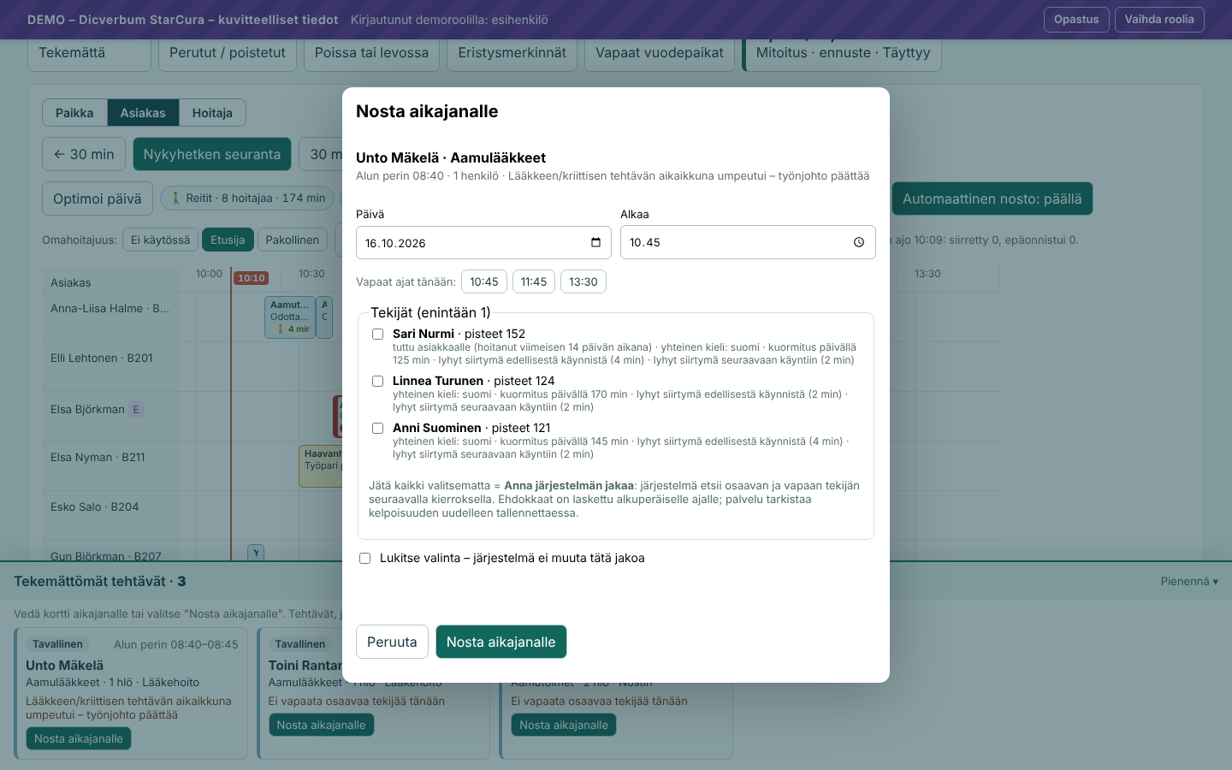Cancel the dialog with Peruuta
Image resolution: width=1232 pixels, height=770 pixels.
pos(392,642)
